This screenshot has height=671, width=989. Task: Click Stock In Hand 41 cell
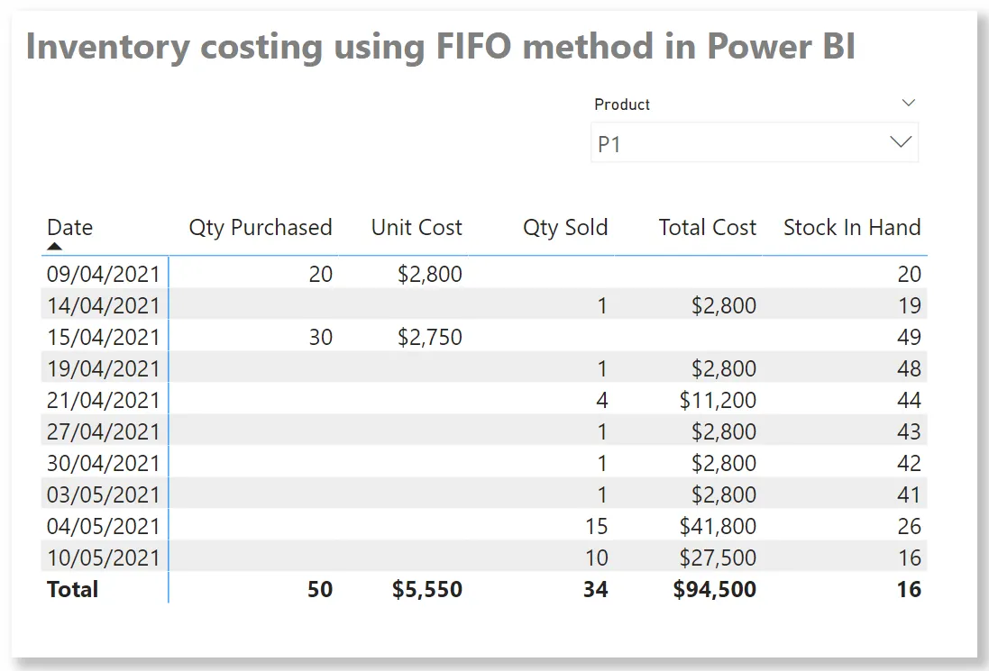(x=909, y=494)
